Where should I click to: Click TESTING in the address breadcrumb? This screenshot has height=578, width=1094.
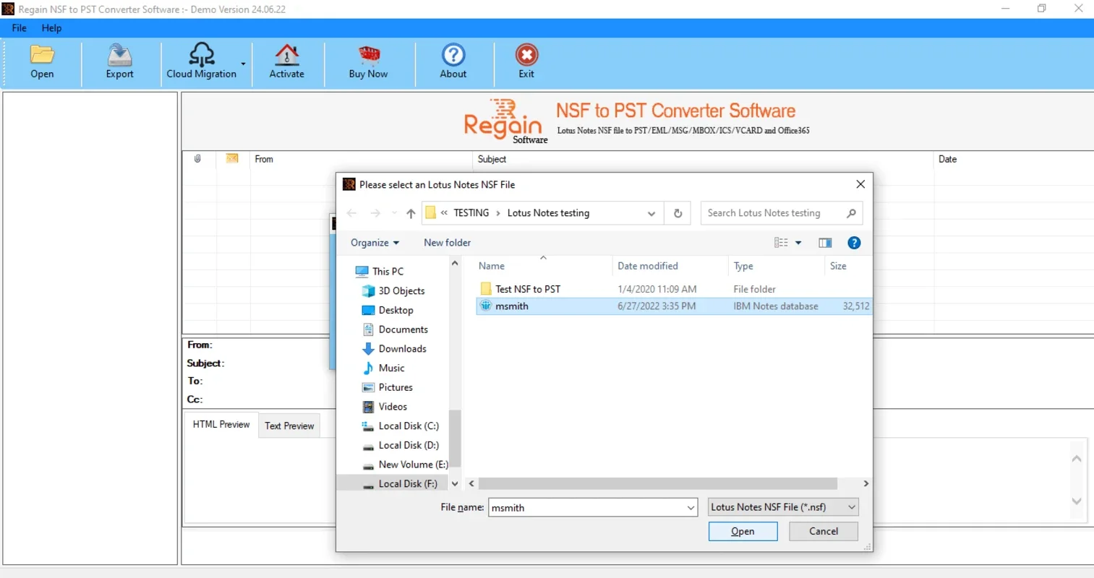[x=471, y=213]
